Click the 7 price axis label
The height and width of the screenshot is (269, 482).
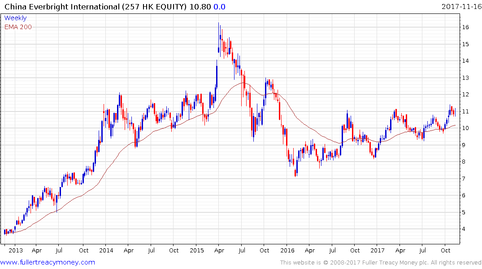click(464, 178)
